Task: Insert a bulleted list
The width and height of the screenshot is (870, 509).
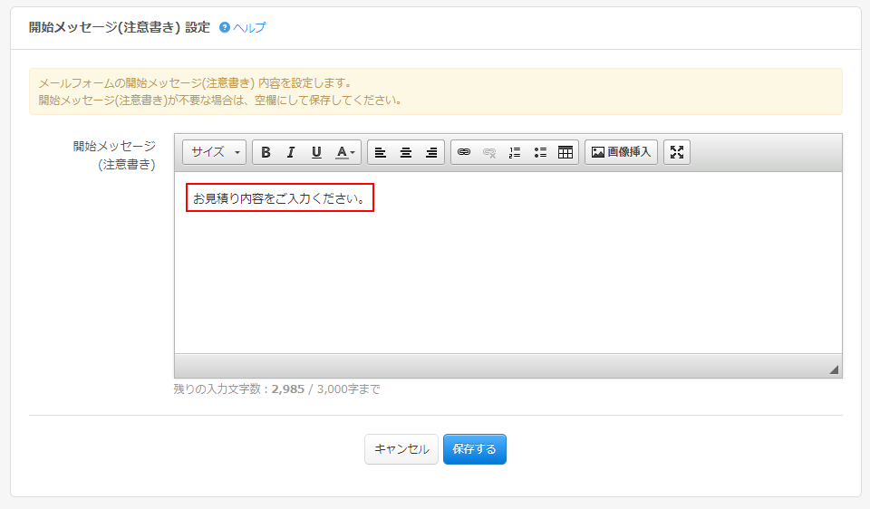Action: (540, 152)
